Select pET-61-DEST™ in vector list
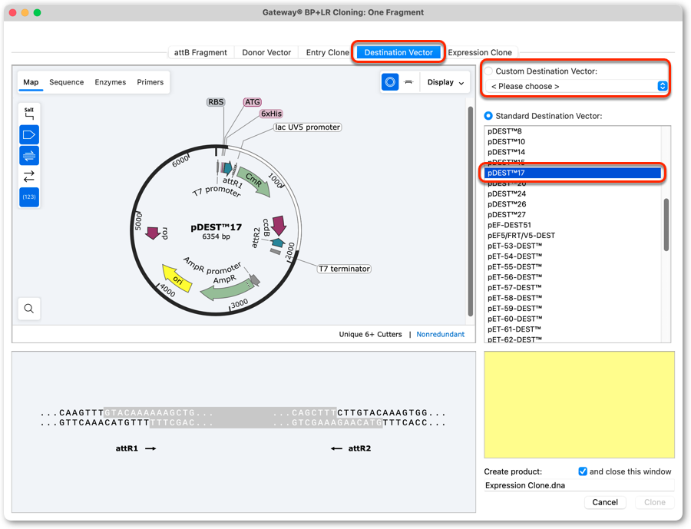The image size is (691, 529). tap(573, 329)
